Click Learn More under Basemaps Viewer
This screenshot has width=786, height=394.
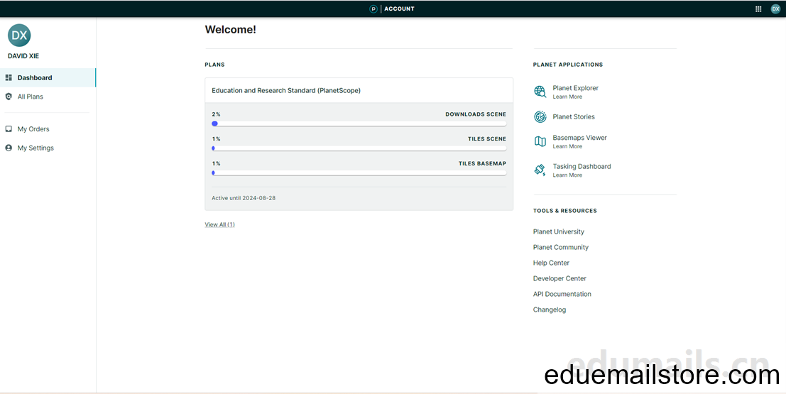567,146
